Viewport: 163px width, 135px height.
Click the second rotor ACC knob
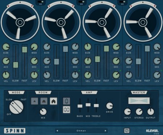pos(47,61)
